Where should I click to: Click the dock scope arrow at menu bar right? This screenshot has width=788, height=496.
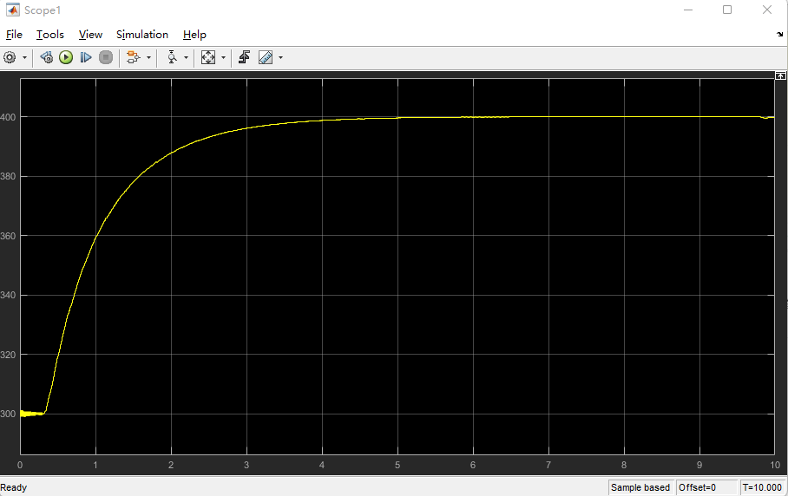pyautogui.click(x=779, y=34)
